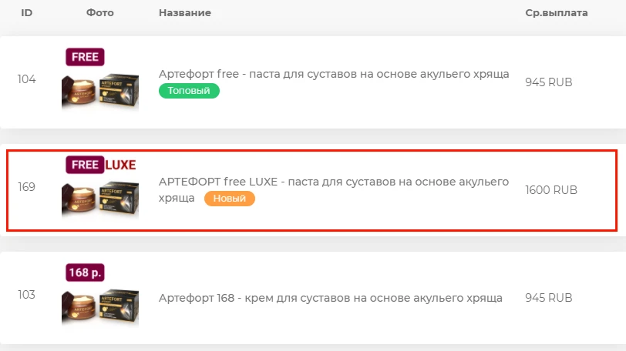The image size is (626, 351).
Task: Open the АРТЕФОРТ free LUXE offer title
Action: tap(334, 189)
